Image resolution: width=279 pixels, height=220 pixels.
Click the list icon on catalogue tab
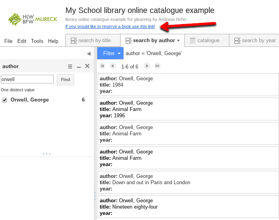point(193,41)
